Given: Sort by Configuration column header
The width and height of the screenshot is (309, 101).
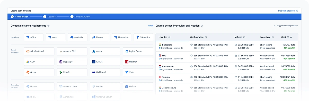Looking at the screenshot, I should click(x=197, y=37).
